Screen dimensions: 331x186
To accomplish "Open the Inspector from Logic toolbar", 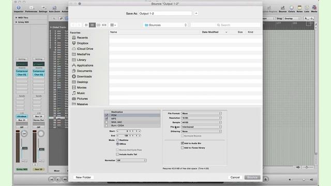I will pyautogui.click(x=19, y=9).
